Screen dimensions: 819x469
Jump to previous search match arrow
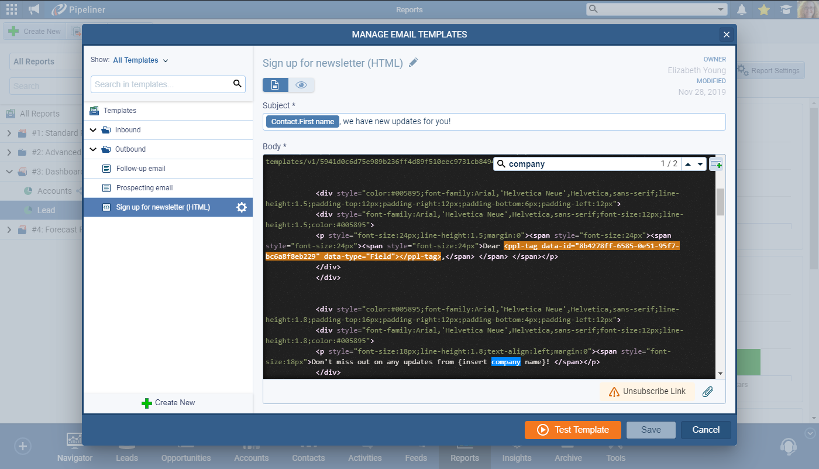pyautogui.click(x=688, y=165)
